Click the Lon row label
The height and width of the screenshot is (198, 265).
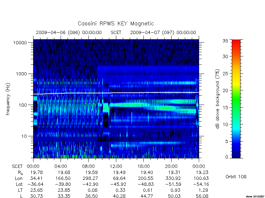(x=19, y=178)
